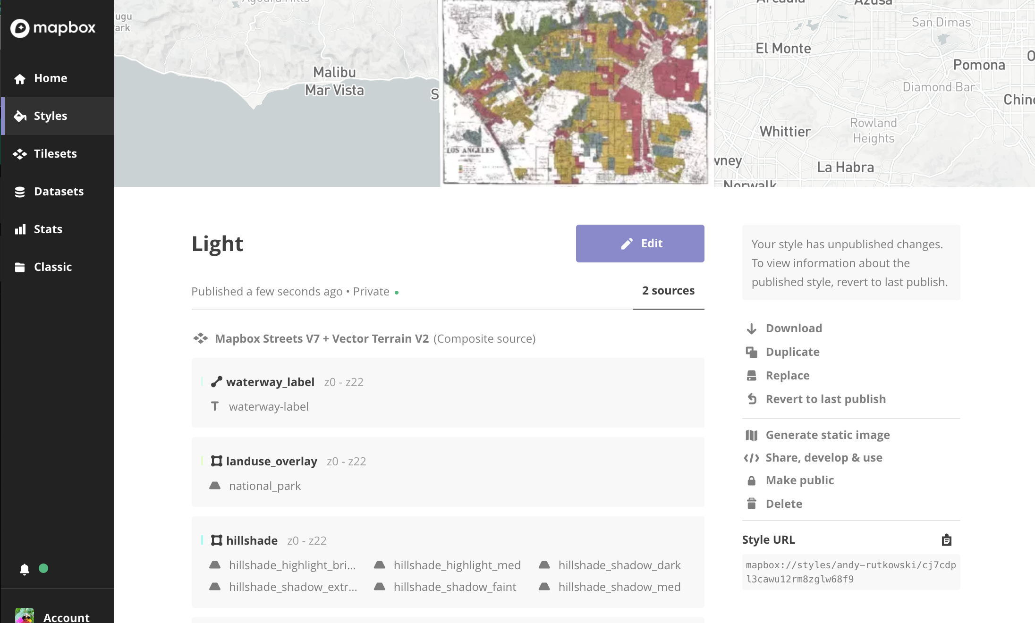Viewport: 1035px width, 623px height.
Task: Click the Download arrow icon
Action: click(x=751, y=328)
